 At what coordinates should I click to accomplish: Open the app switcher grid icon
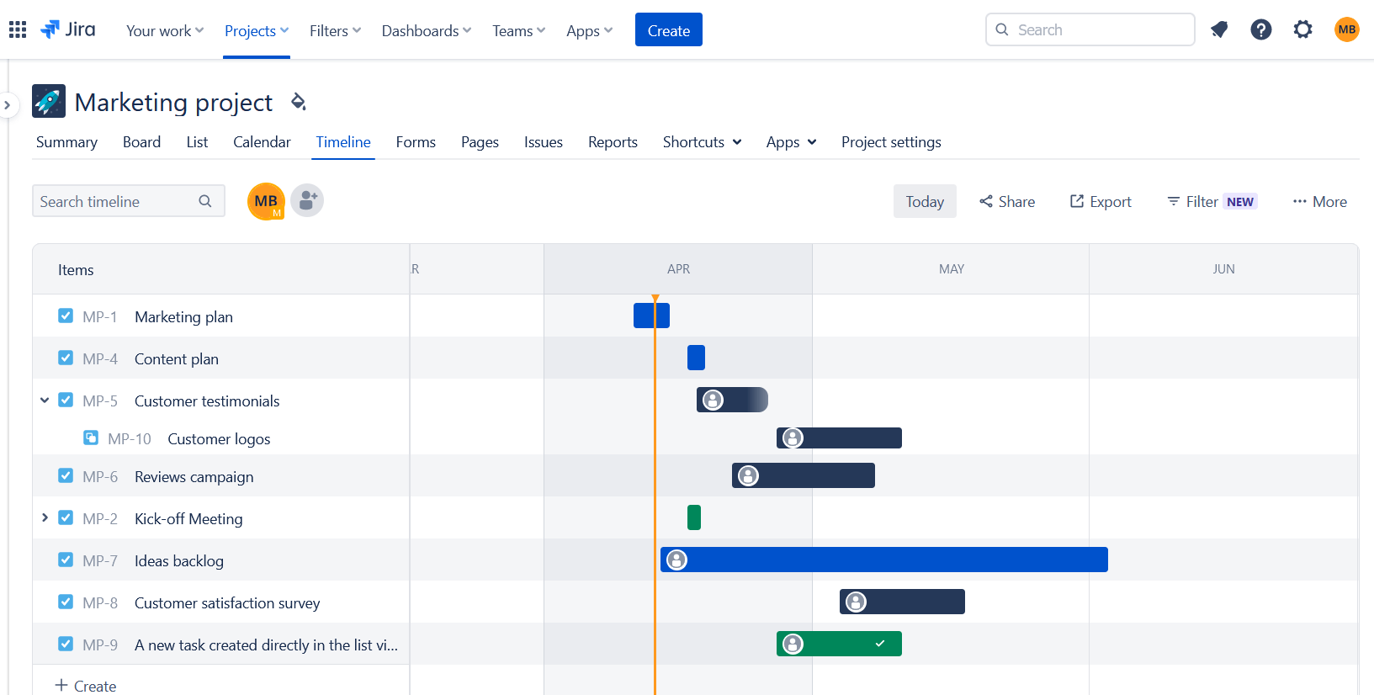[x=18, y=30]
